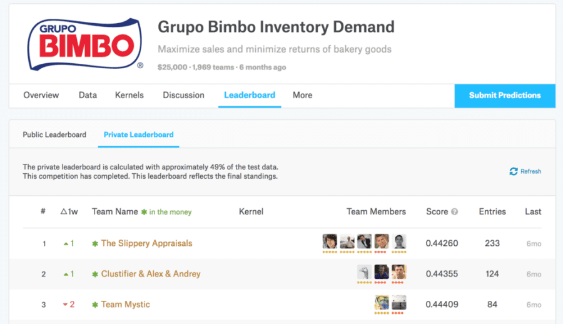563x324 pixels.
Task: Switch to Public Leaderboard tab
Action: (54, 134)
